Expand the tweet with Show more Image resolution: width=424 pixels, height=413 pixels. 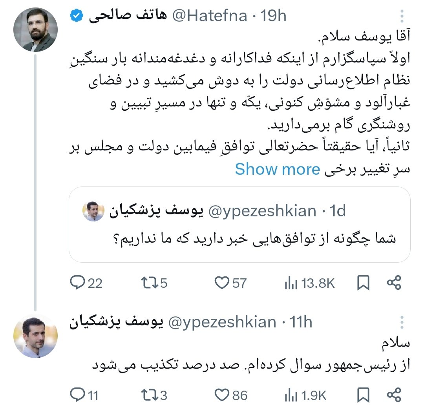coord(278,169)
